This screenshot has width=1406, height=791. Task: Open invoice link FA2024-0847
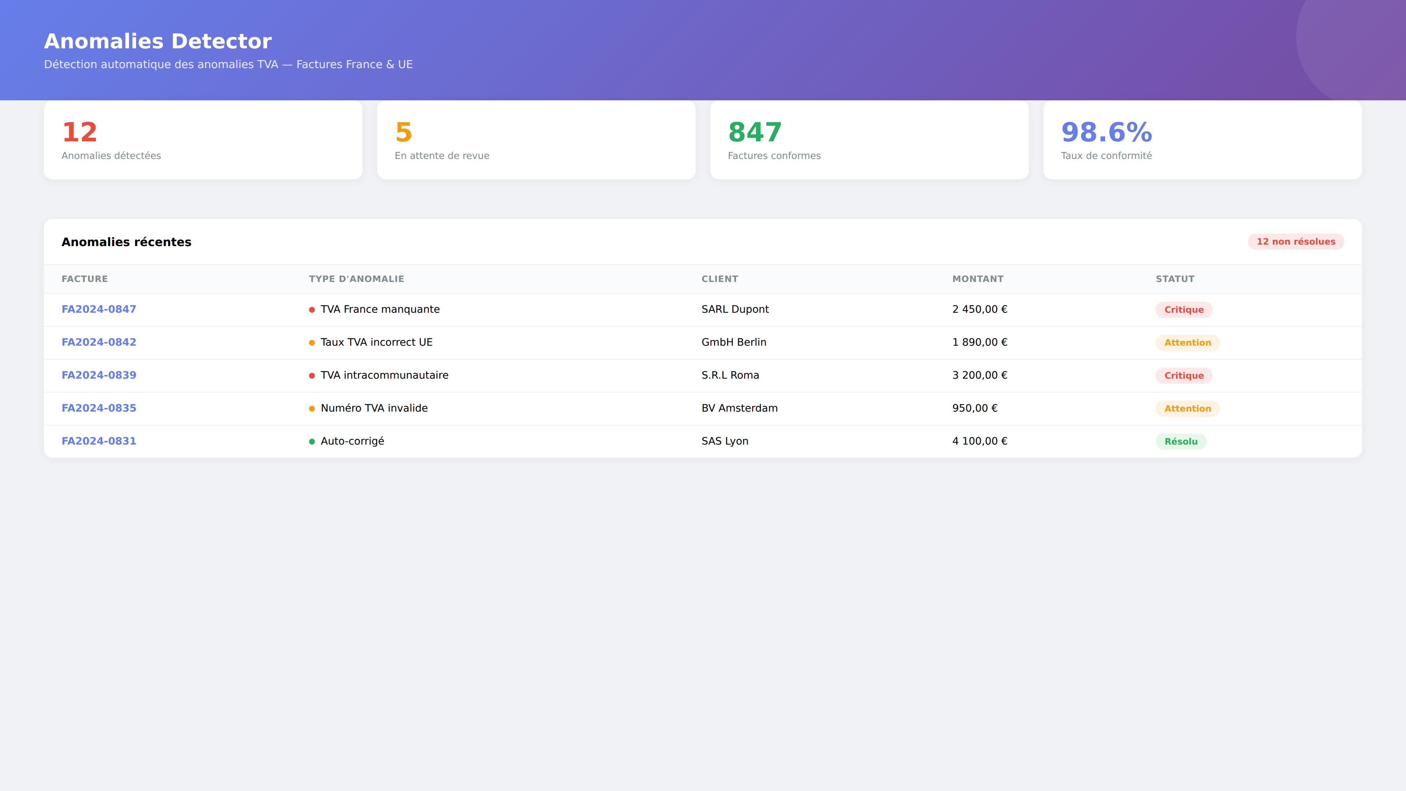tap(99, 309)
